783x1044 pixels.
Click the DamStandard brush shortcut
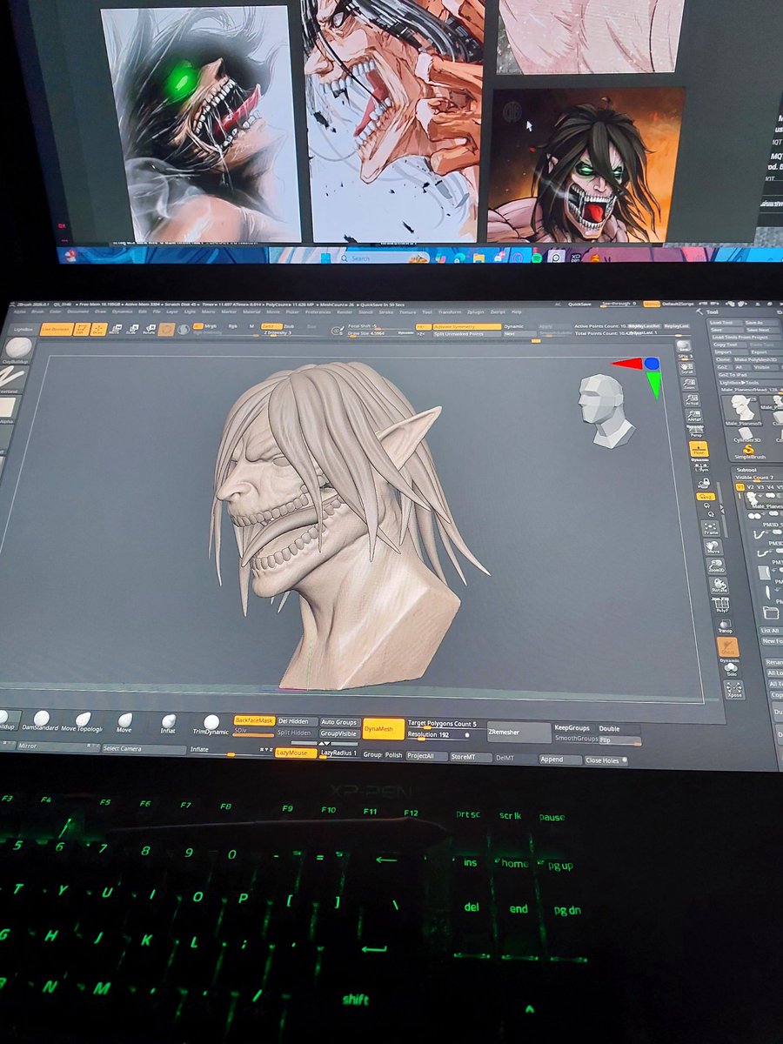(x=40, y=721)
